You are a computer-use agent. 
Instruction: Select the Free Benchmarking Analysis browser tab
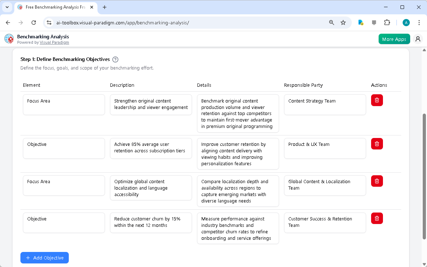tap(54, 7)
